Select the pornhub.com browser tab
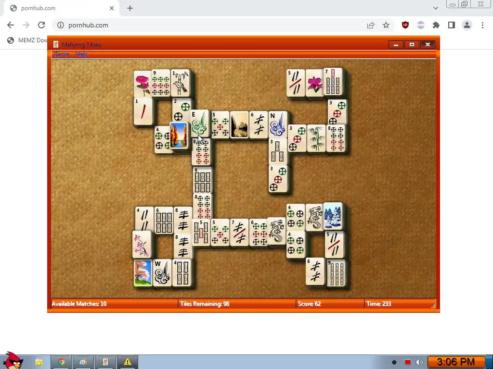 point(61,8)
